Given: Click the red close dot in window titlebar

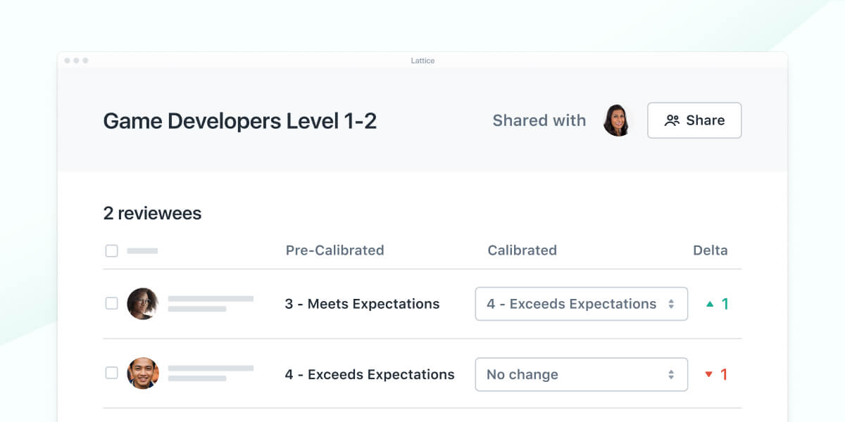Looking at the screenshot, I should pyautogui.click(x=68, y=60).
